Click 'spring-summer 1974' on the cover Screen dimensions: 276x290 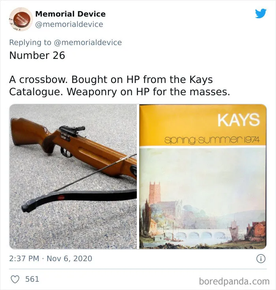click(212, 140)
